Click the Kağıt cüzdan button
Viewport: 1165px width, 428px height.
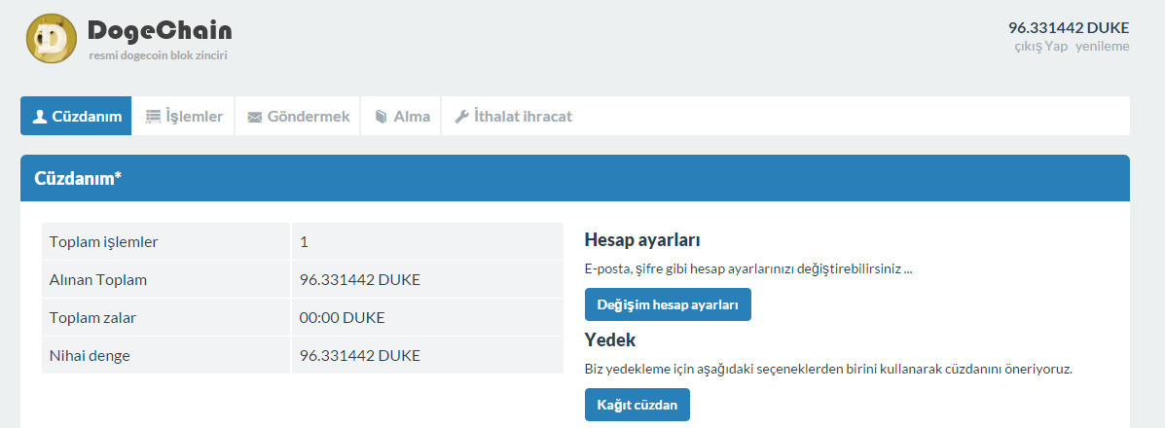pyautogui.click(x=637, y=405)
